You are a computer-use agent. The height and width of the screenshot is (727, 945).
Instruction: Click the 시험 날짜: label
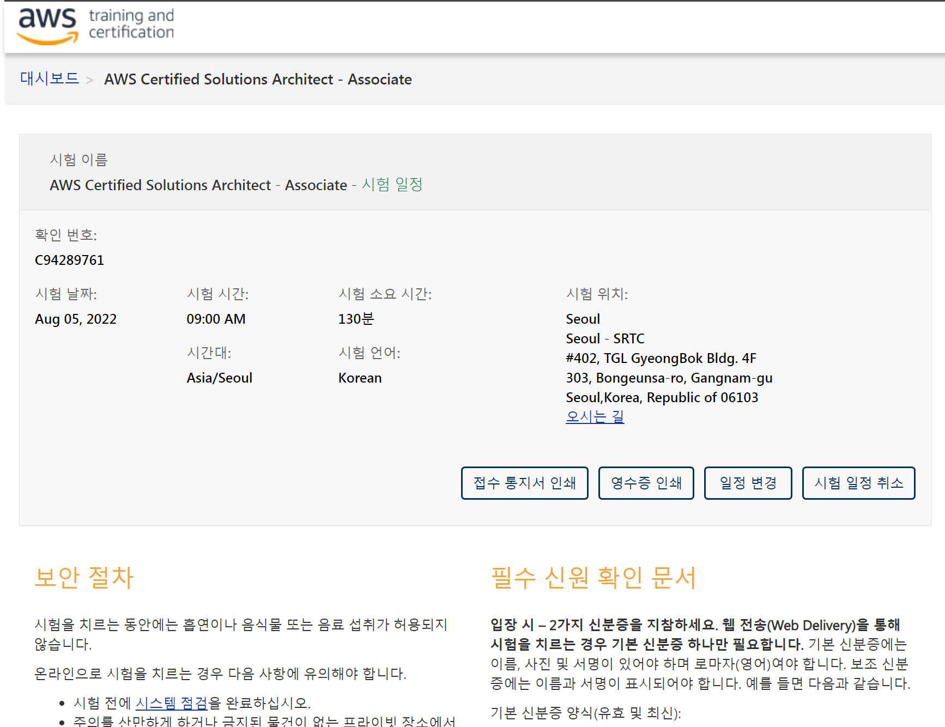pyautogui.click(x=66, y=294)
